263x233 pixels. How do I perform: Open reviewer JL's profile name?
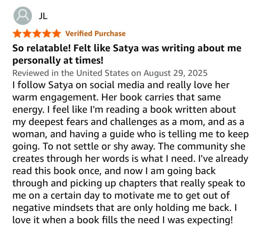click(43, 16)
